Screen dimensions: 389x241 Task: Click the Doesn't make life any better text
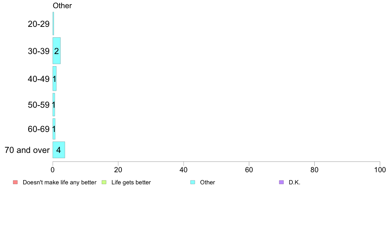pos(60,182)
